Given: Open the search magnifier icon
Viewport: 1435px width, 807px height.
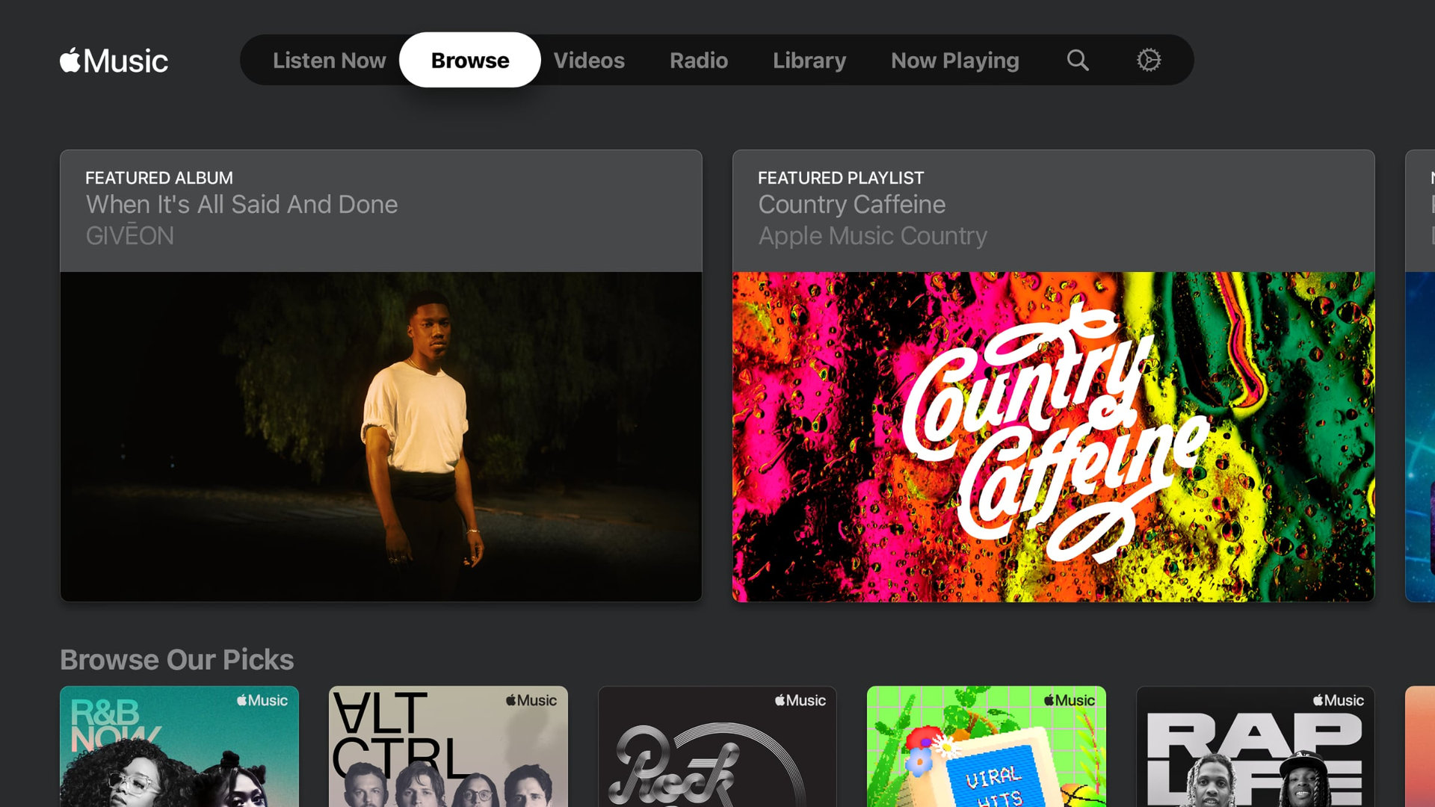Looking at the screenshot, I should tap(1077, 61).
